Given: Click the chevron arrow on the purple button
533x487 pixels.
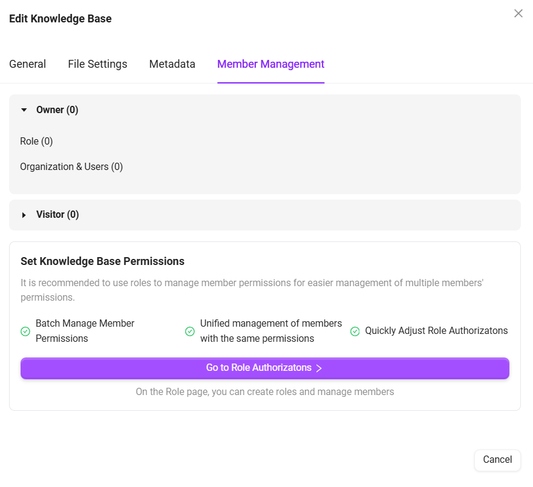Looking at the screenshot, I should (x=319, y=368).
